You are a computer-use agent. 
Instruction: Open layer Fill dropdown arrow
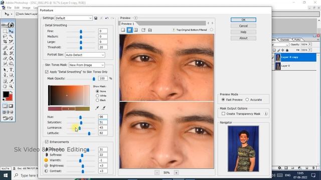point(310,50)
